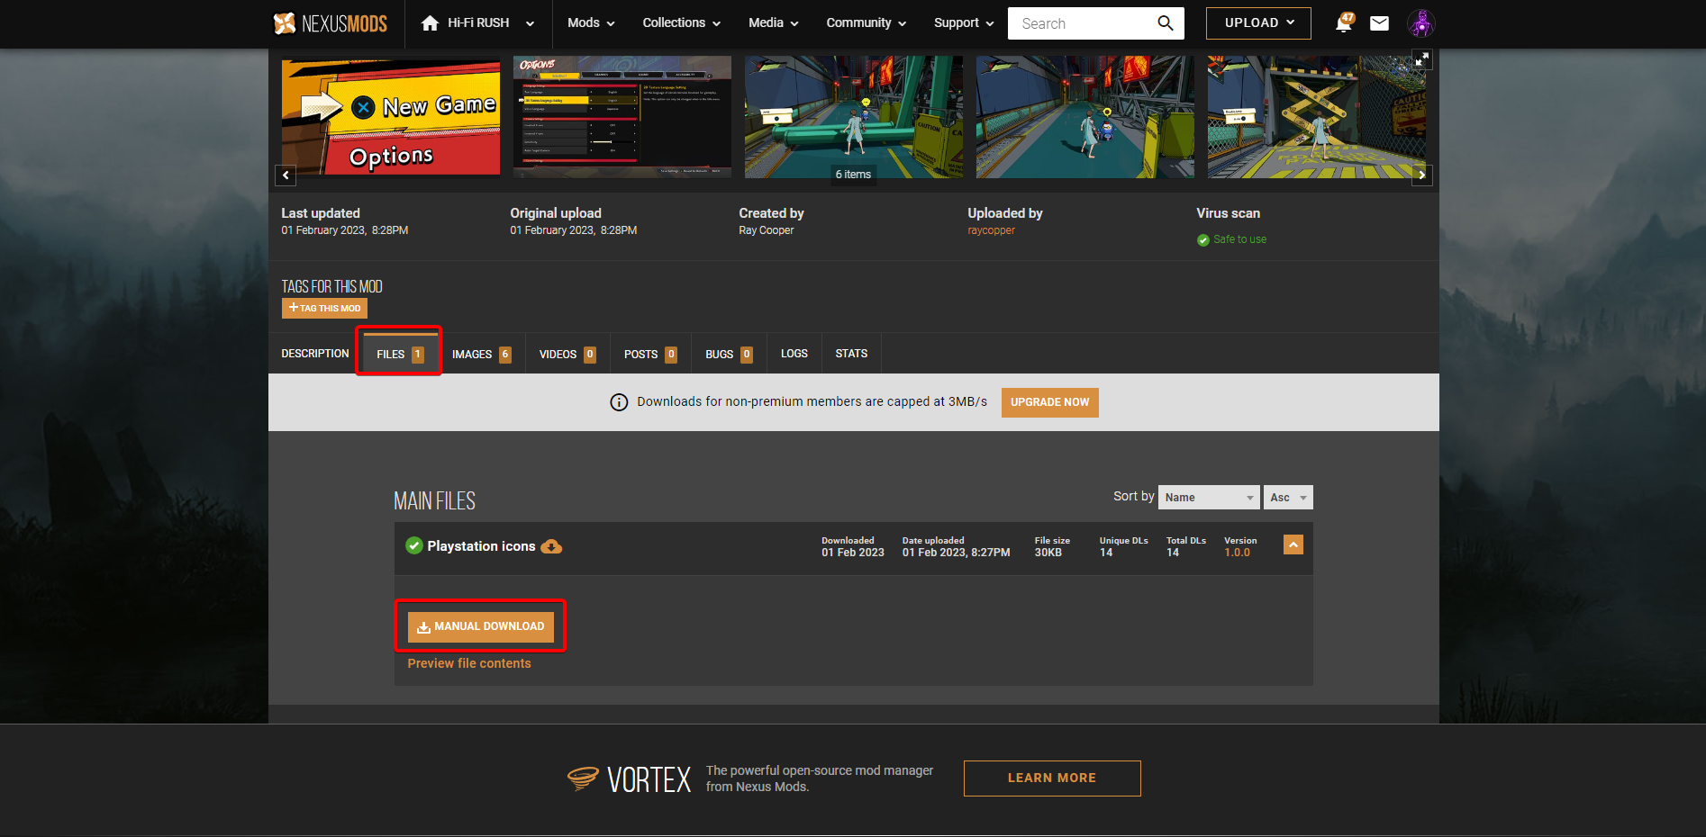Open the Sort by Name dropdown

(x=1209, y=498)
